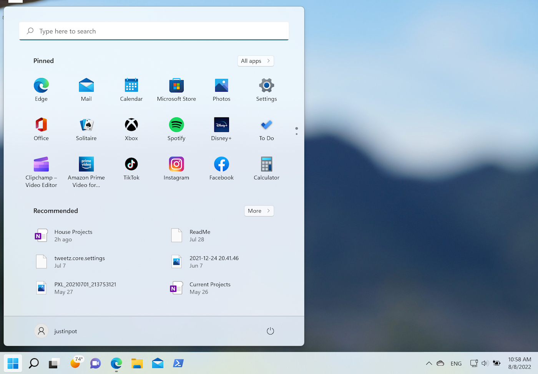Launch the Photos app
This screenshot has width=538, height=374.
221,90
